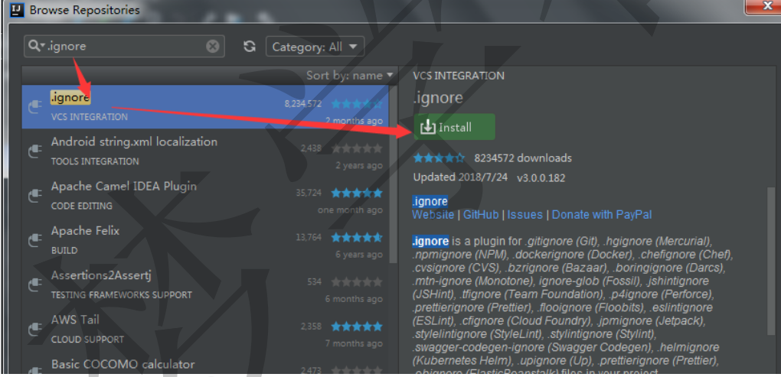Screen dimensions: 781x377
Task: Clear the .ignore search text with the X icon
Action: [213, 46]
